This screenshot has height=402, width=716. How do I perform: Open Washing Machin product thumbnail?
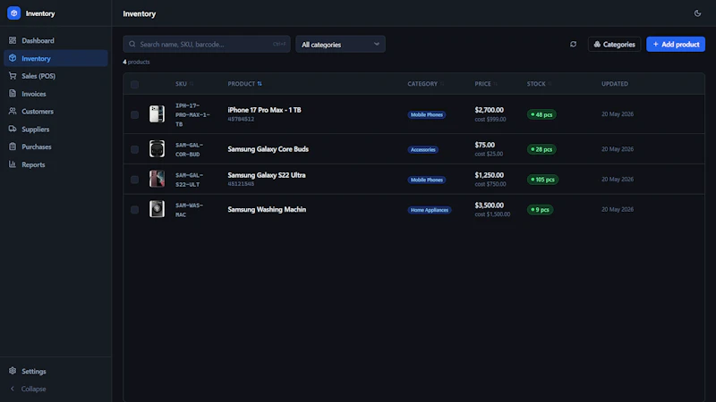coord(157,209)
